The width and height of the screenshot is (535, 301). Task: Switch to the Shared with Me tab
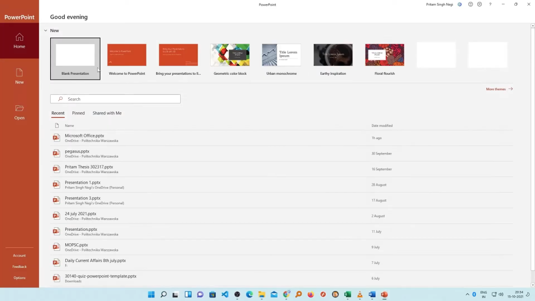pyautogui.click(x=107, y=113)
